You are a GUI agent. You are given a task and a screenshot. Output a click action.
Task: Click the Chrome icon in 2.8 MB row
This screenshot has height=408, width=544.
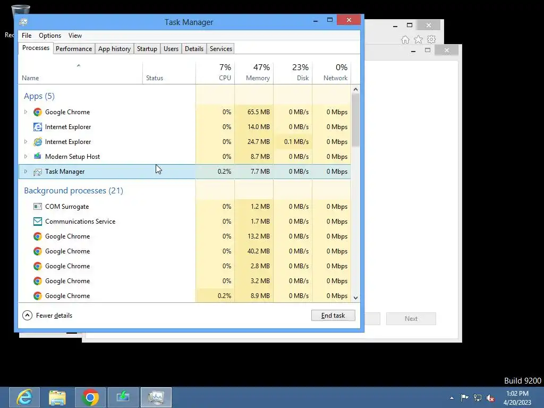[38, 266]
